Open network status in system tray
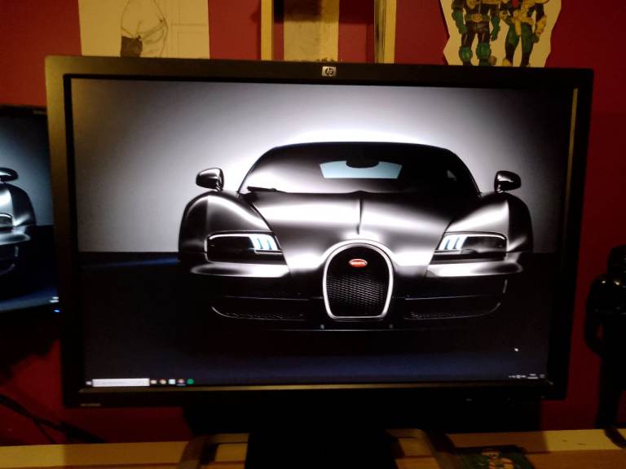626x469 pixels. pyautogui.click(x=517, y=377)
